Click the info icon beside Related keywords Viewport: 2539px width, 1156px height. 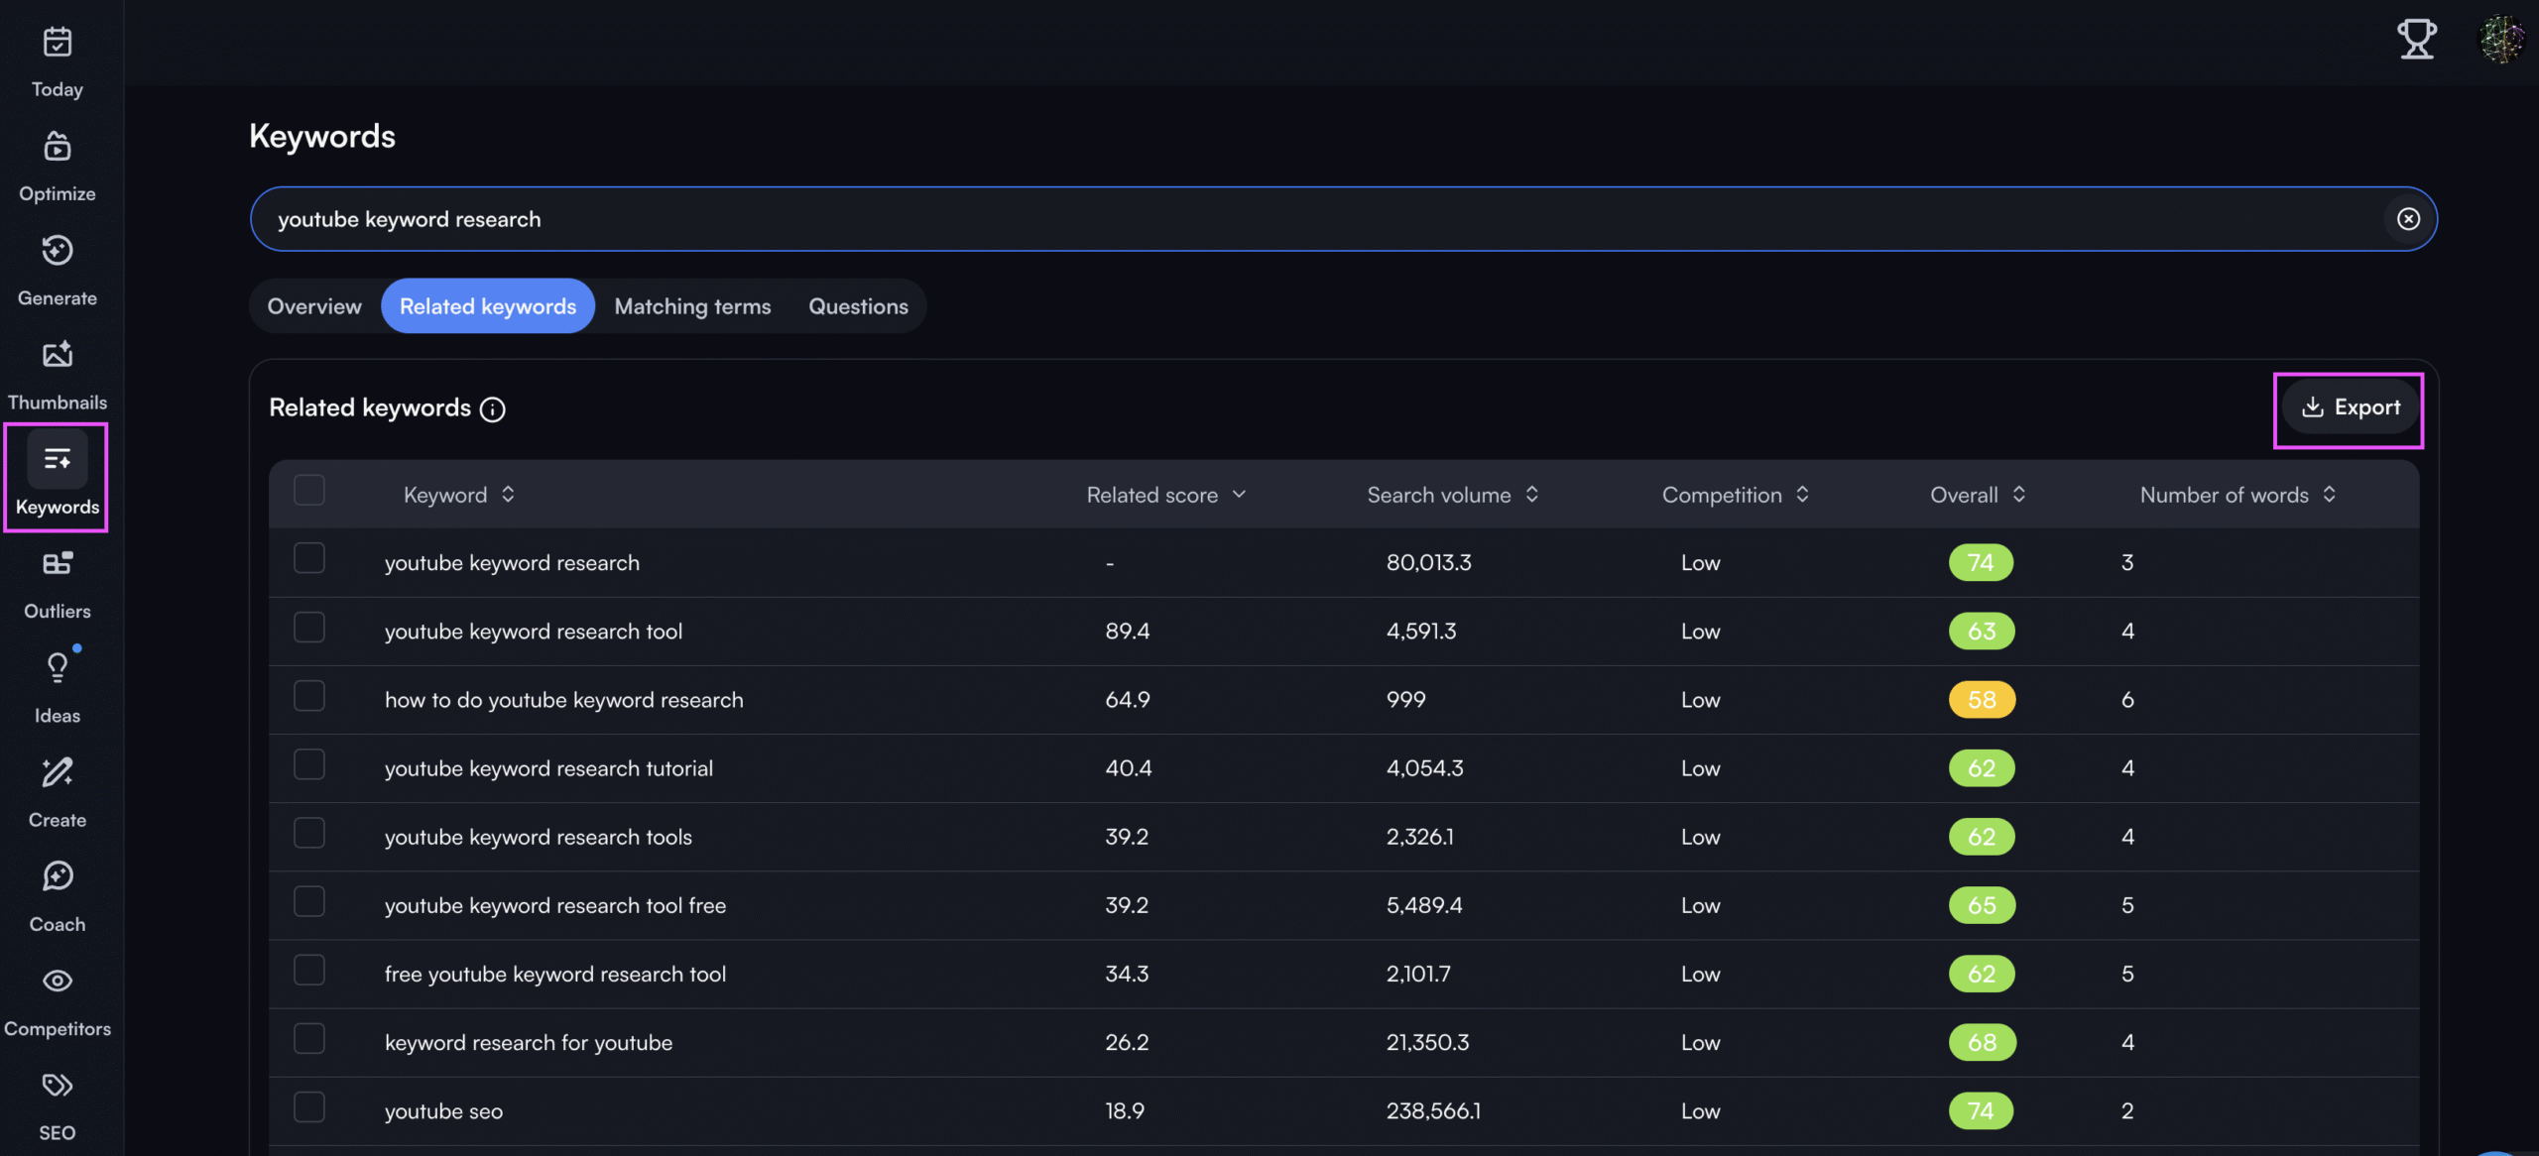coord(492,409)
